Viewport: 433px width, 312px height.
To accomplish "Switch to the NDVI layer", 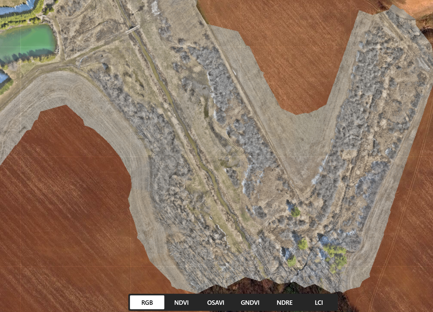I will tap(181, 302).
